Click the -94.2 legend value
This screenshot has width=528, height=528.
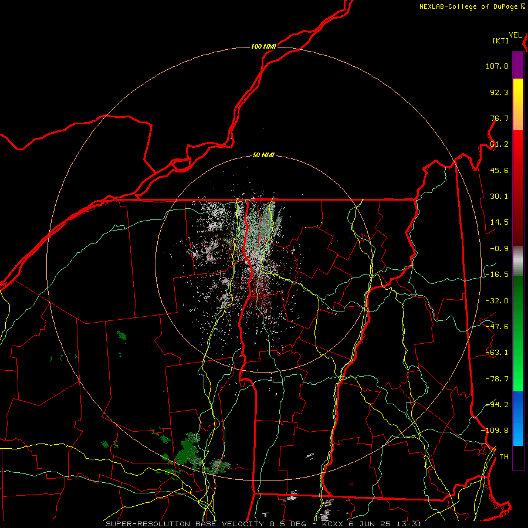(497, 404)
